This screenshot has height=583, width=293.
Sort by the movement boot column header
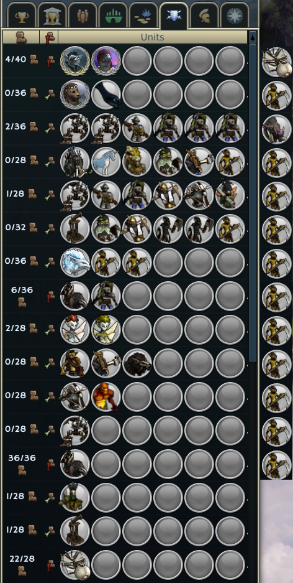[x=21, y=37]
